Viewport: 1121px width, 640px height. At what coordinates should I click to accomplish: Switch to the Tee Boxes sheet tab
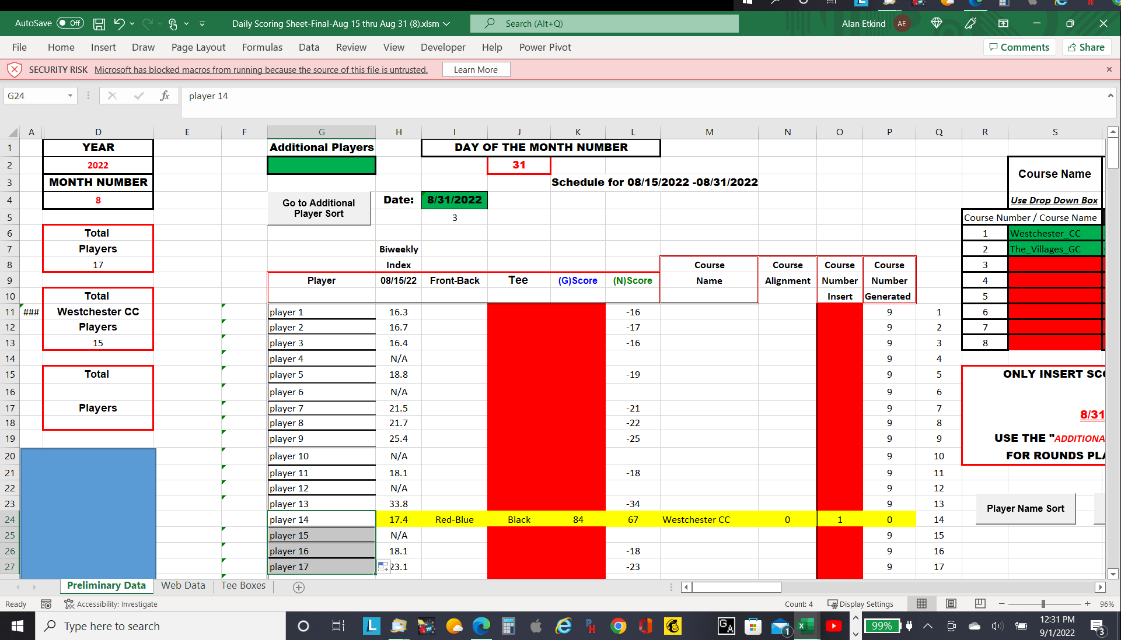(x=243, y=585)
